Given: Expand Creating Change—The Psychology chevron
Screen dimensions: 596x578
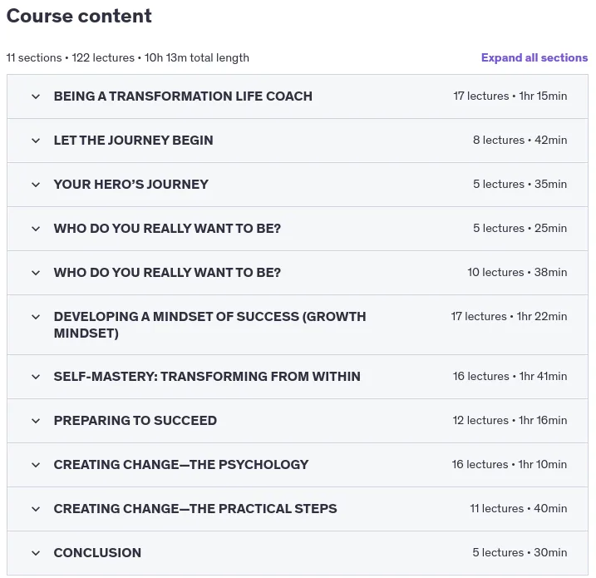Looking at the screenshot, I should coord(36,465).
